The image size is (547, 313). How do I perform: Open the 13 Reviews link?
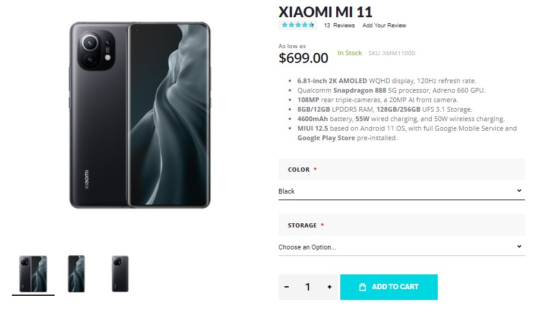(x=339, y=26)
